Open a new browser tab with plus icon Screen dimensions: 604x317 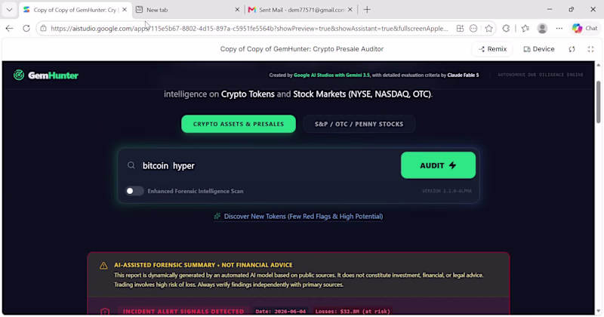pyautogui.click(x=367, y=10)
